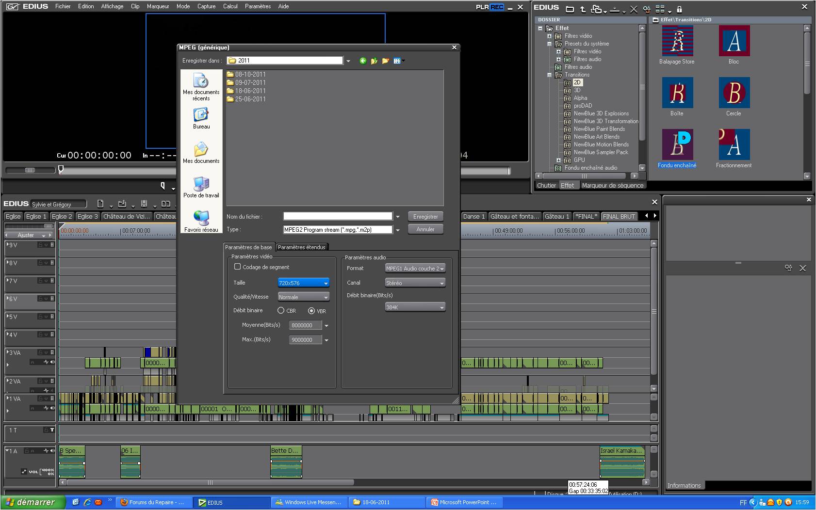
Task: Click the Enregistrer button
Action: pyautogui.click(x=425, y=217)
